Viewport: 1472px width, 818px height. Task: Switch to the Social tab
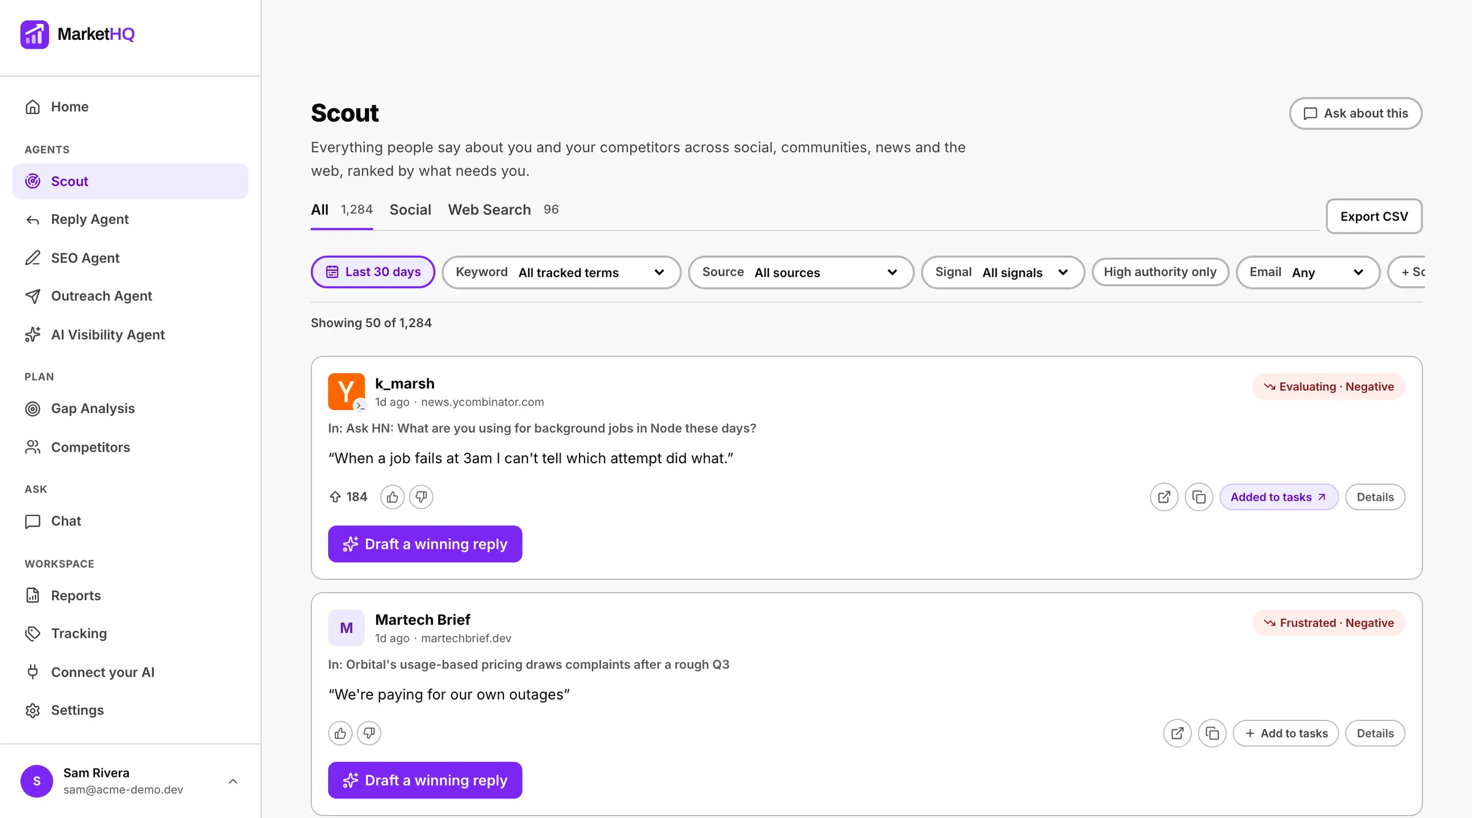(410, 210)
